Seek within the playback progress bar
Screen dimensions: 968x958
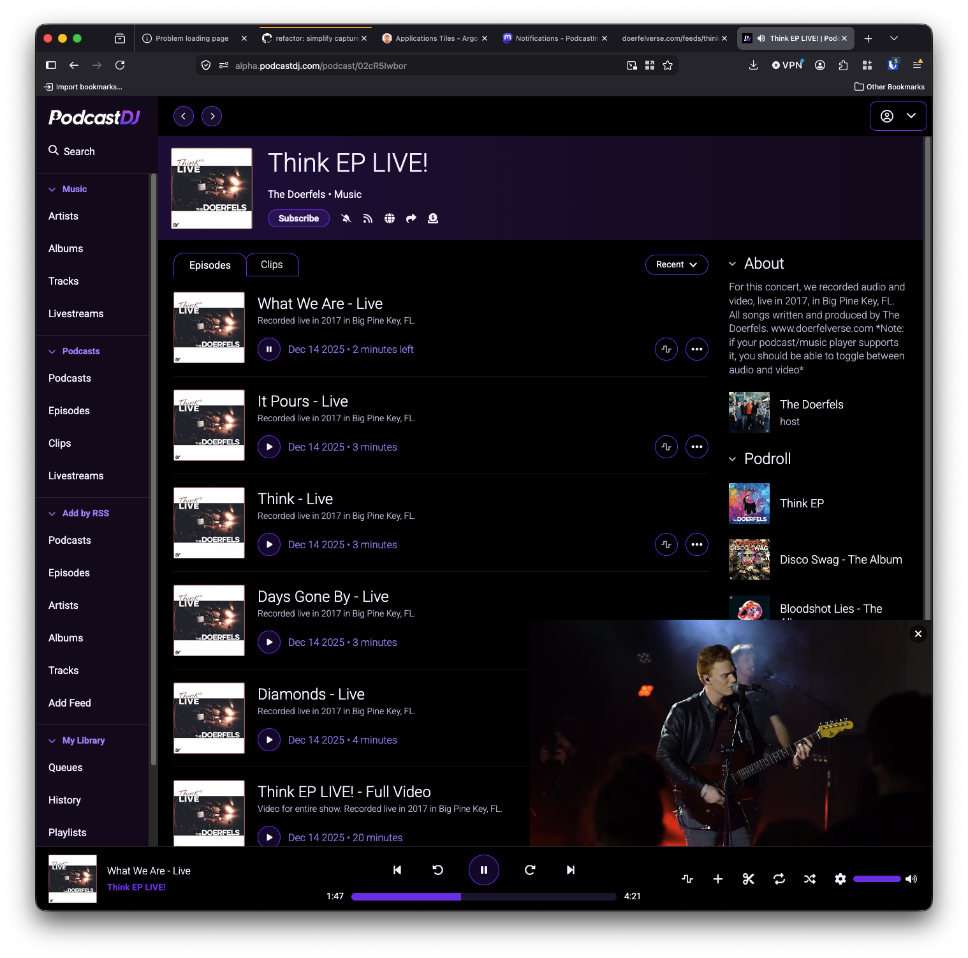point(484,896)
